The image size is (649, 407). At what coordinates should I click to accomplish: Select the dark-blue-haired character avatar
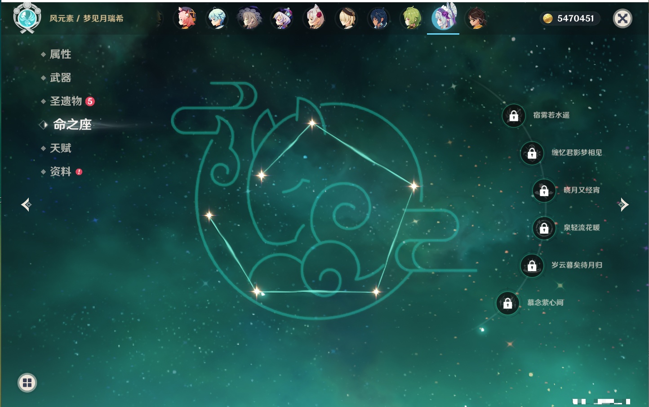click(x=378, y=18)
